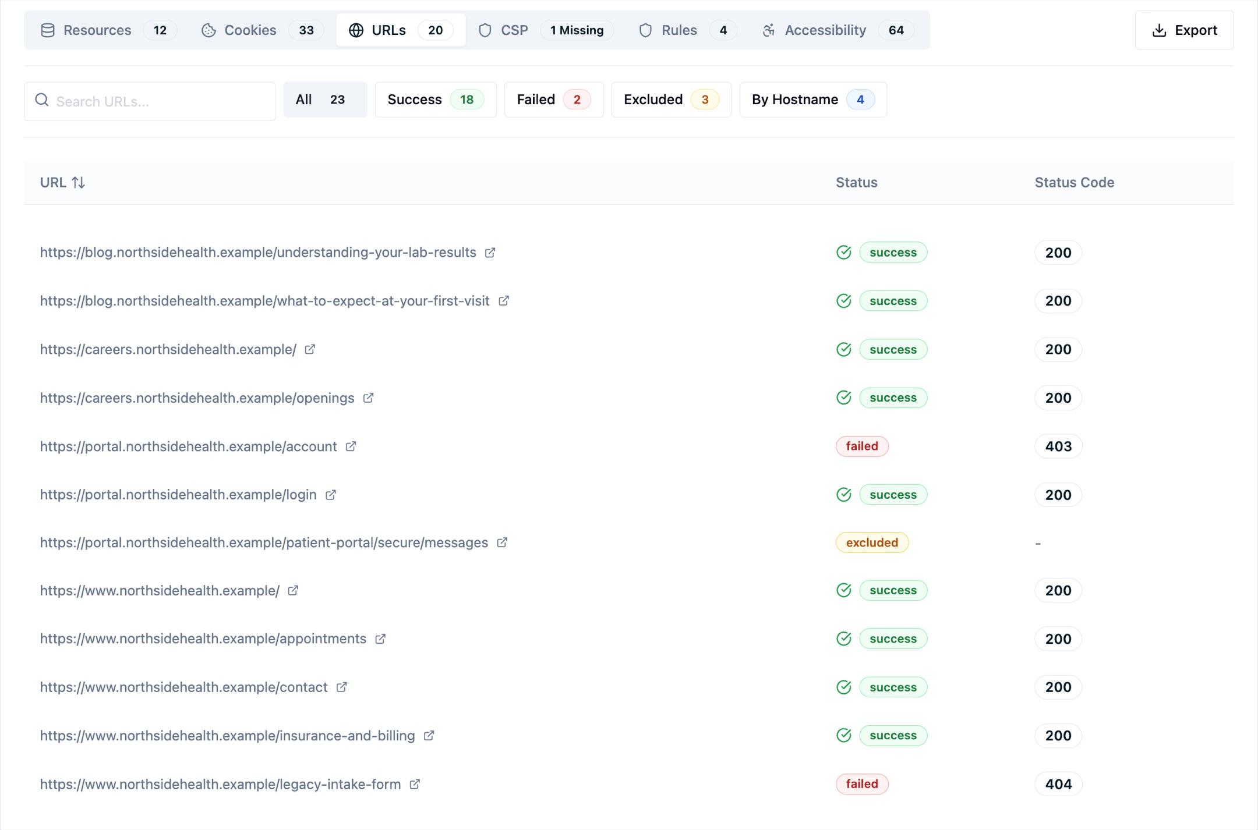
Task: Filter by Failed URLs
Action: click(554, 100)
